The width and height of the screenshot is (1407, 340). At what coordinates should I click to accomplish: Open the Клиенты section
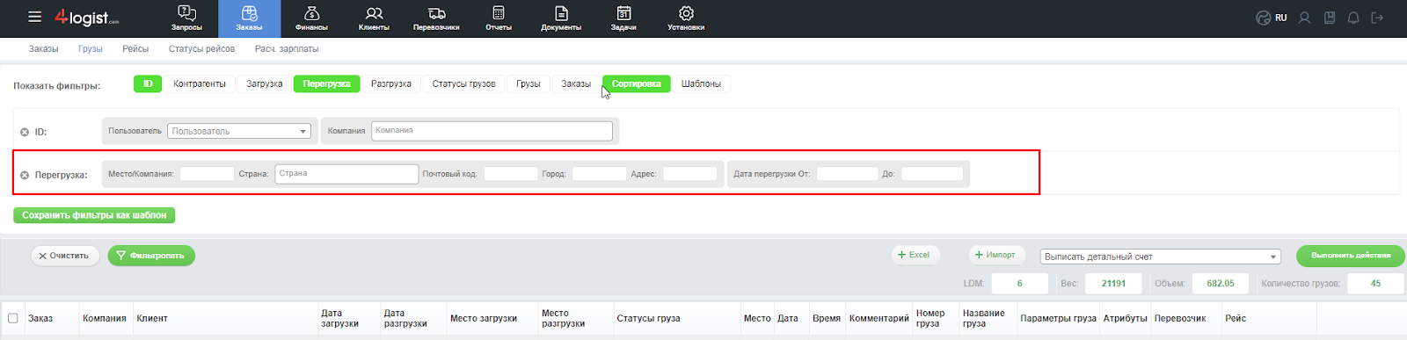[x=374, y=18]
